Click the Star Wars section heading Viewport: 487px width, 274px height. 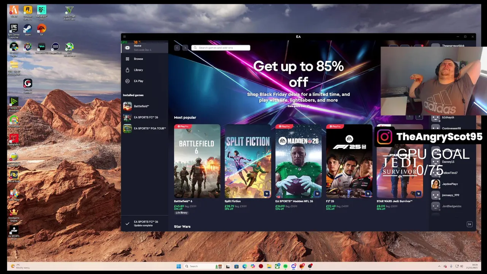182,226
